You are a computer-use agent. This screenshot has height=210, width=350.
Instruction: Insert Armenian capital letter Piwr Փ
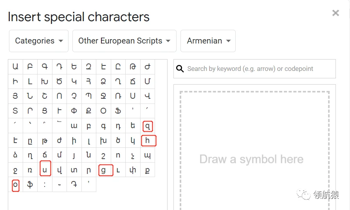click(x=74, y=111)
